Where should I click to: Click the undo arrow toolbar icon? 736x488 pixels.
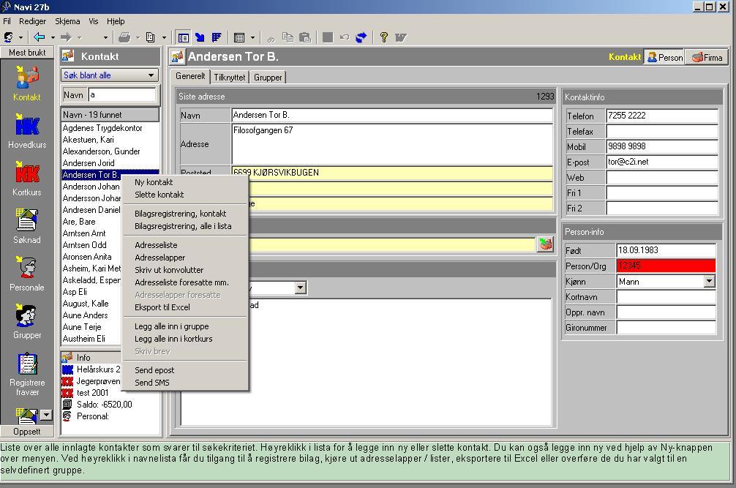click(345, 37)
